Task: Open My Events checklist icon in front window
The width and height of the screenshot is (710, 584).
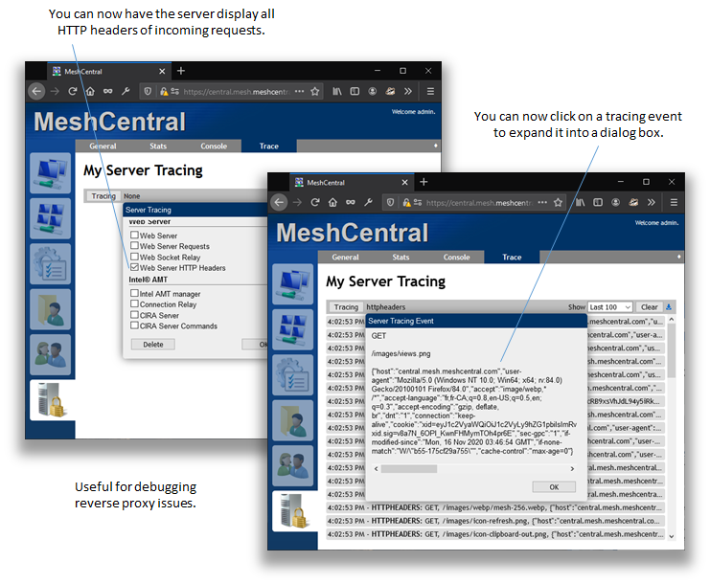Action: coord(292,375)
